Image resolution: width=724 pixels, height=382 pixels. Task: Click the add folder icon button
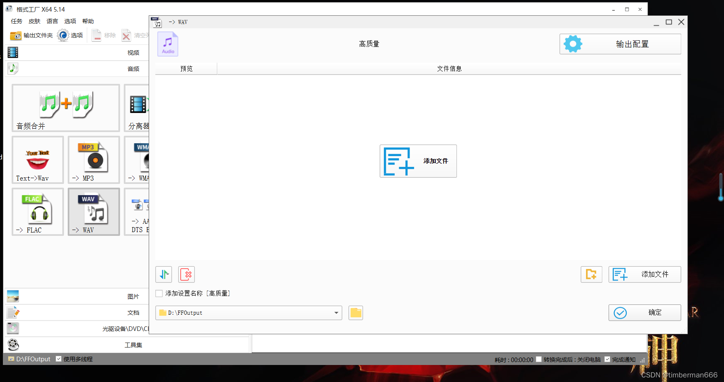coord(591,274)
